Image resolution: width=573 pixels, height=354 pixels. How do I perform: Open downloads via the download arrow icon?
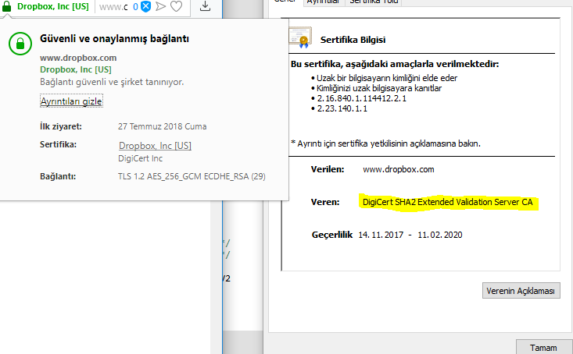click(x=206, y=5)
